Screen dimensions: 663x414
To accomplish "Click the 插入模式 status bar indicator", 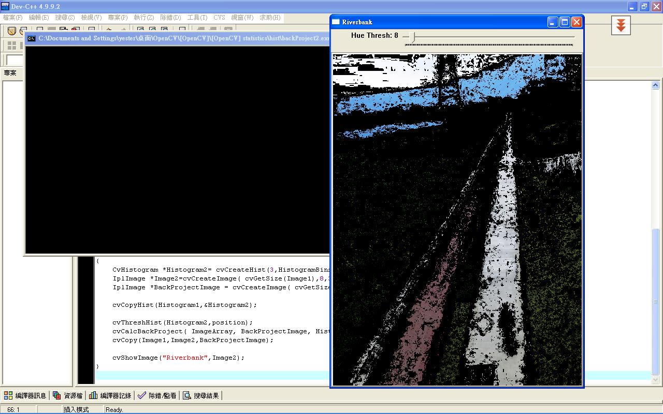I will 76,410.
